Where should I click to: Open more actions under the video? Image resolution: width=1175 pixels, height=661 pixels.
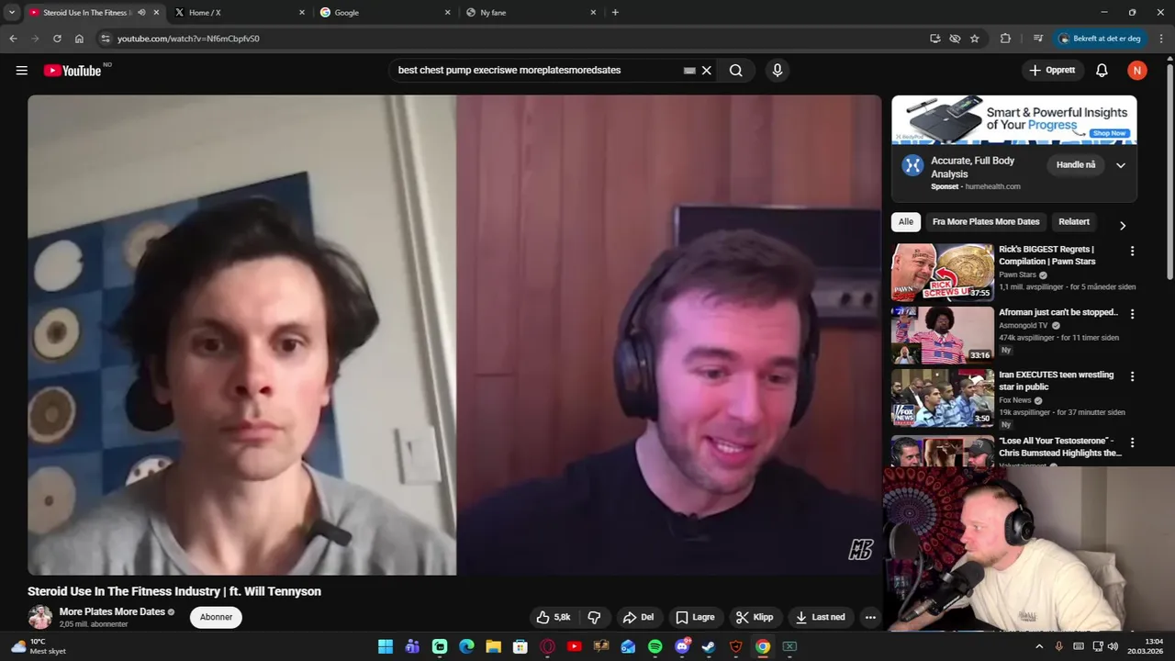click(870, 617)
